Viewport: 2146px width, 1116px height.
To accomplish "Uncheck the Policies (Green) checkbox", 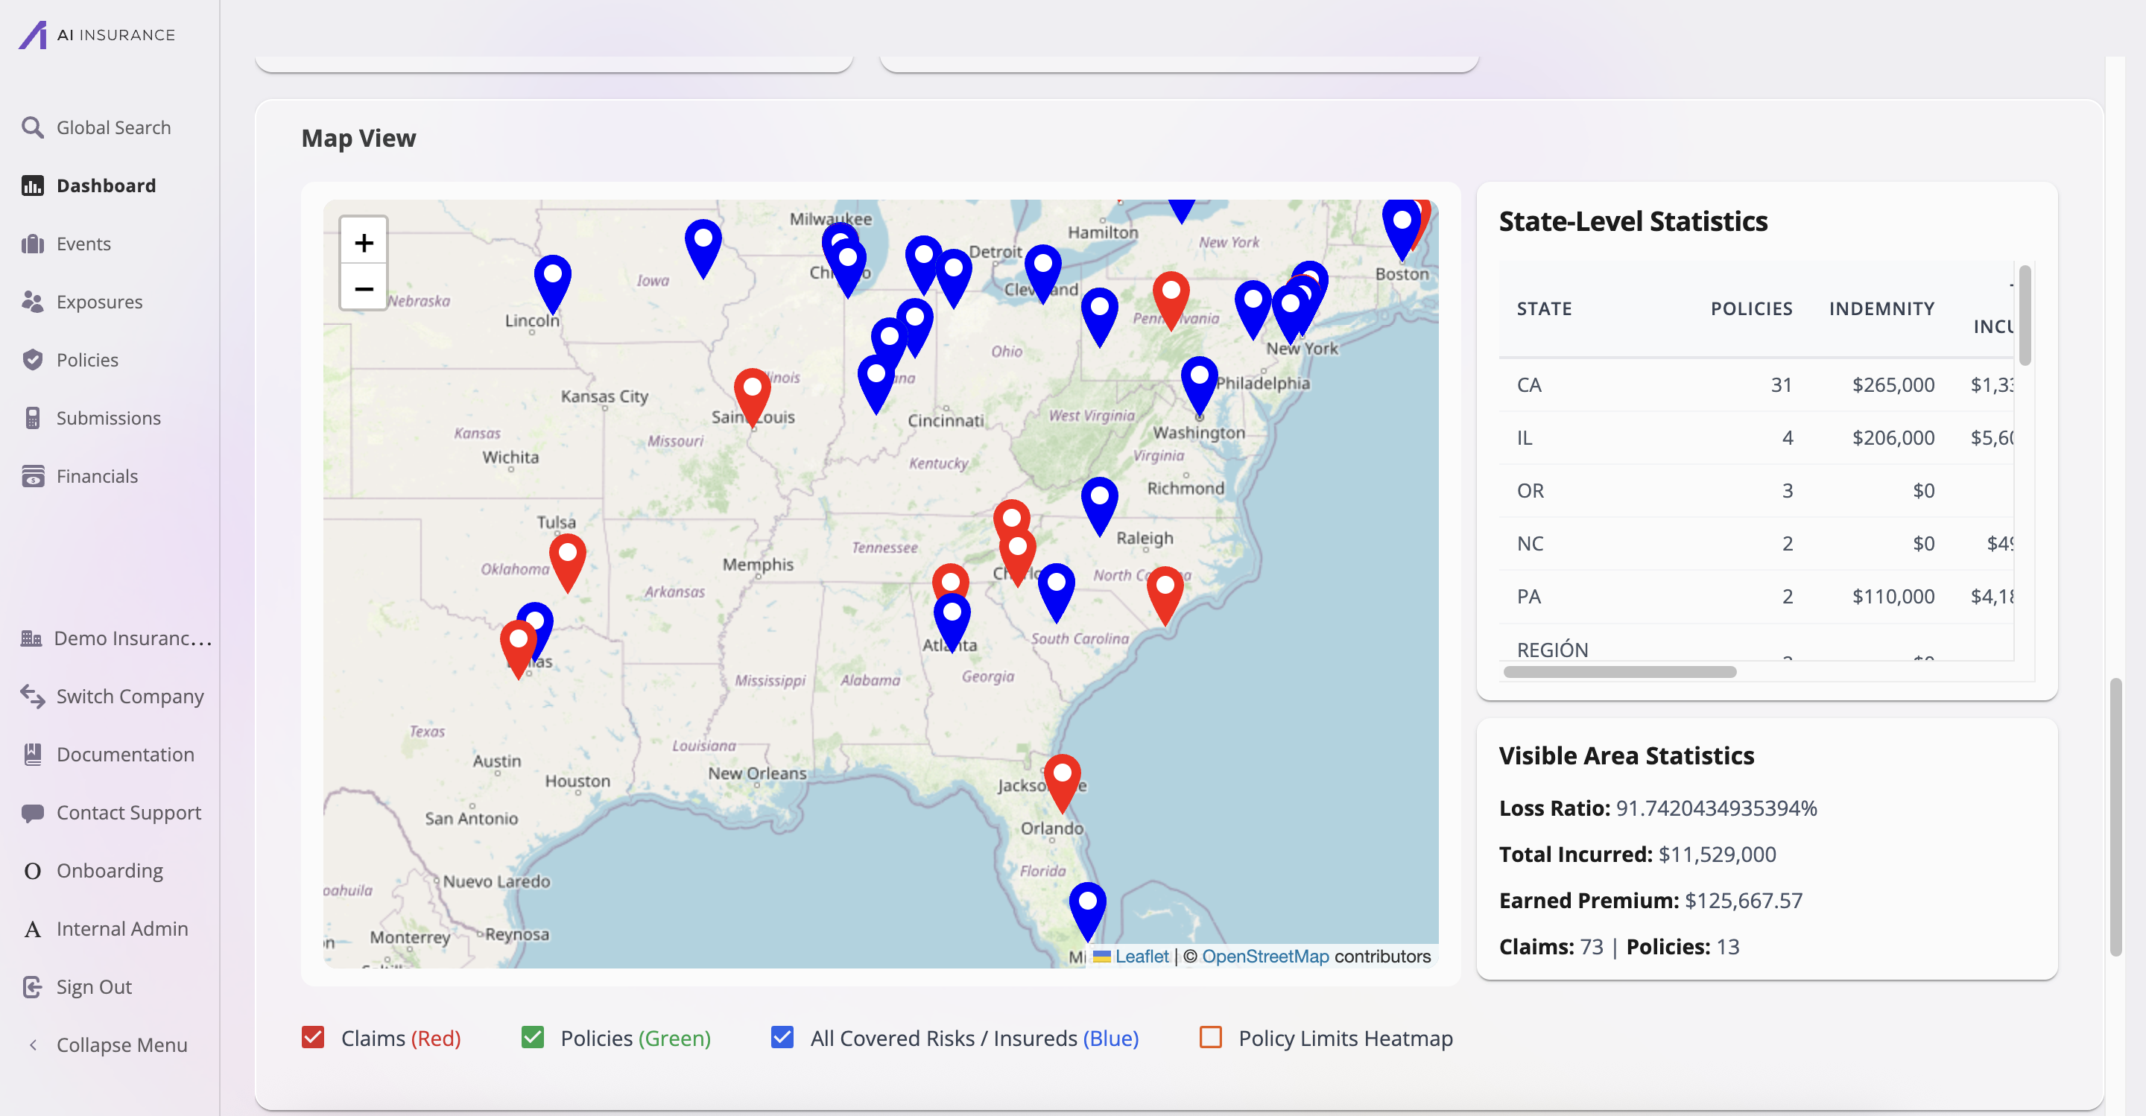I will [x=532, y=1038].
